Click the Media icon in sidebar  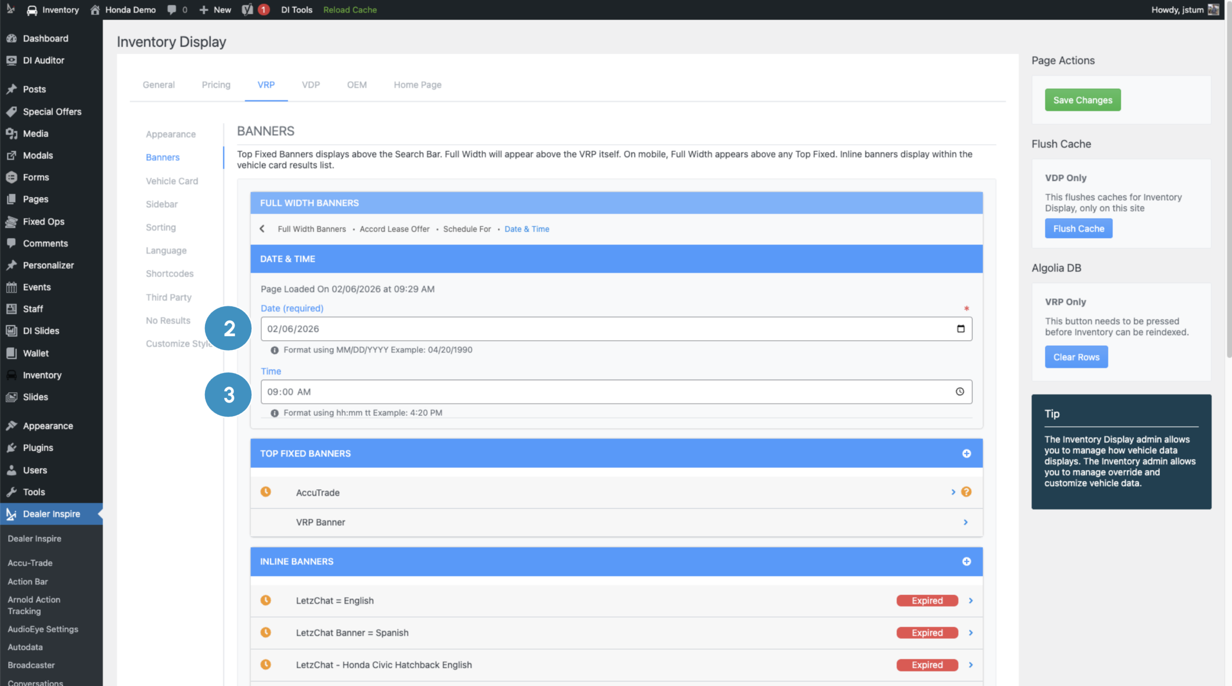12,133
